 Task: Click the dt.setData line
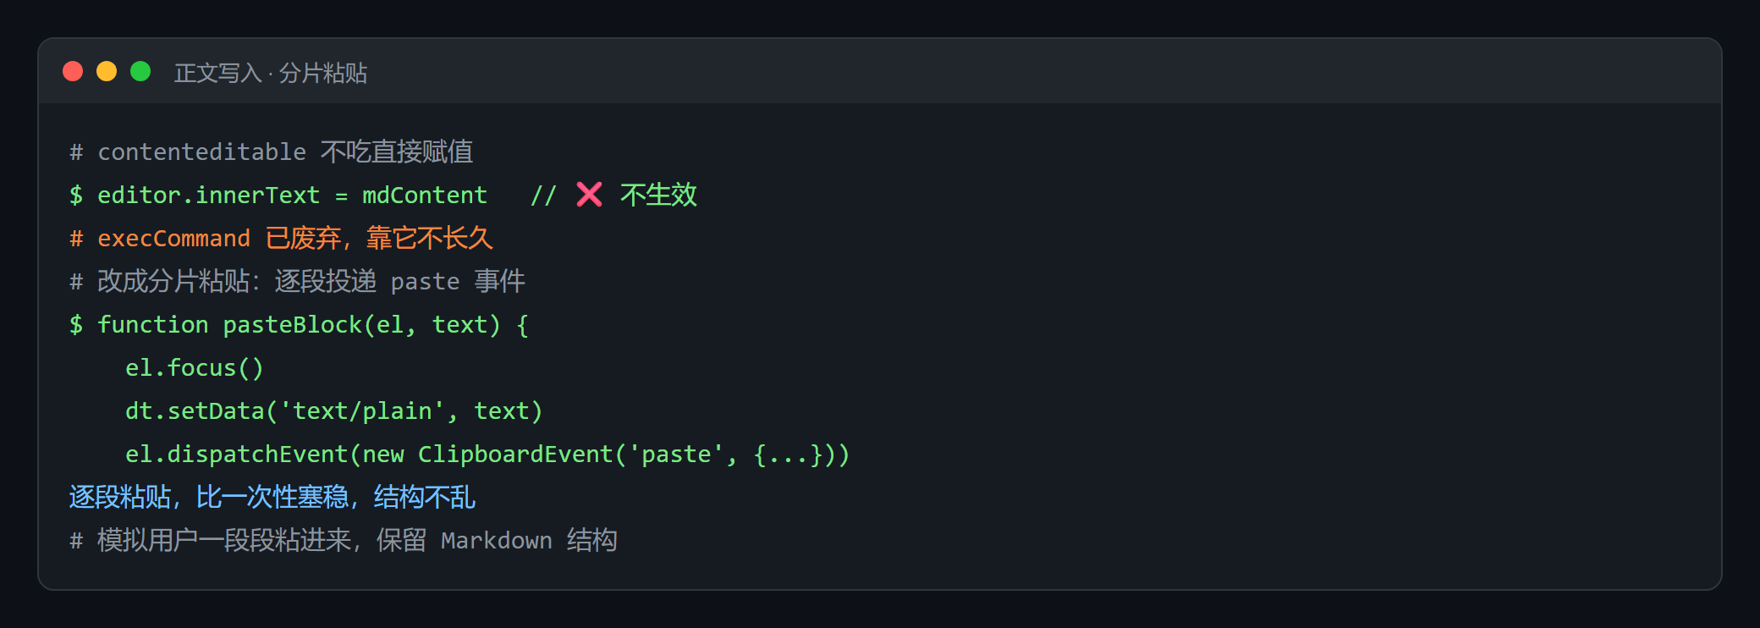pyautogui.click(x=334, y=410)
